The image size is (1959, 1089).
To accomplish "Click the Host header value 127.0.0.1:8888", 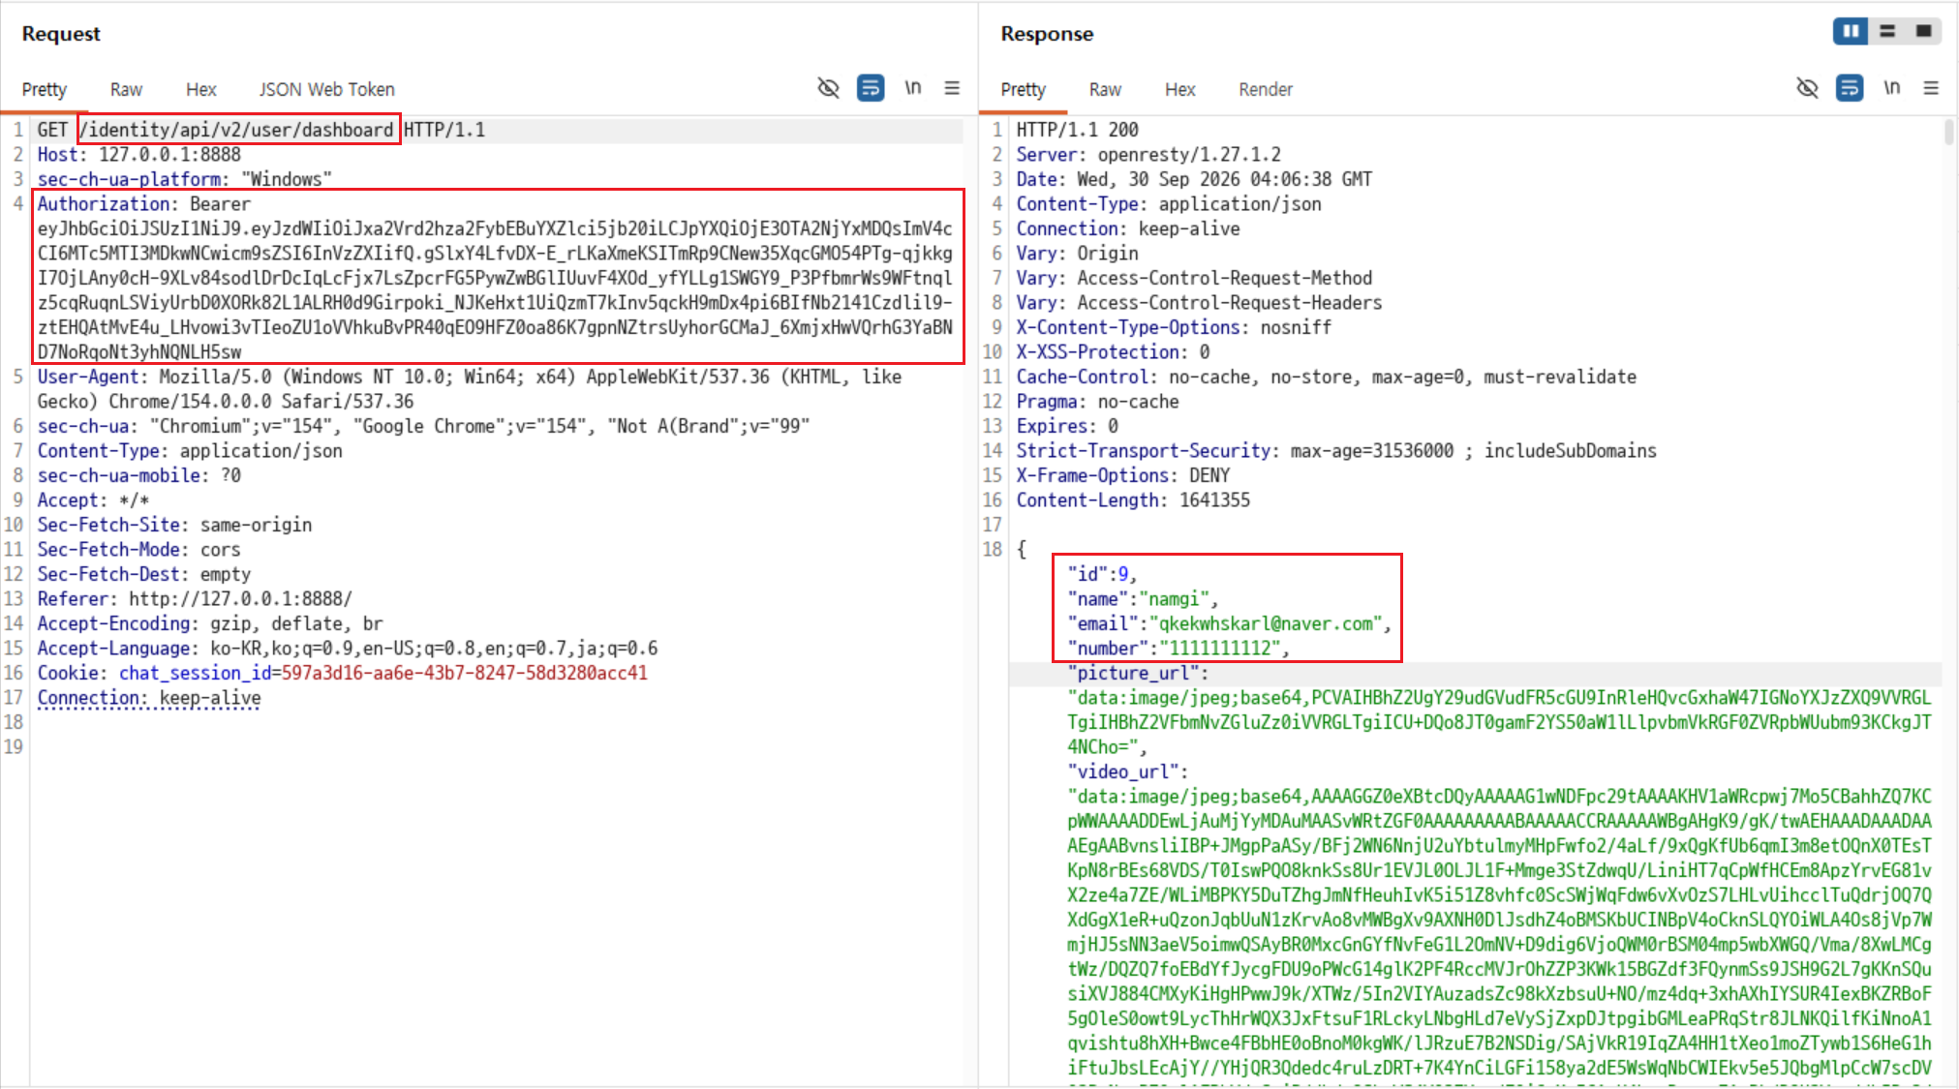I will click(169, 155).
